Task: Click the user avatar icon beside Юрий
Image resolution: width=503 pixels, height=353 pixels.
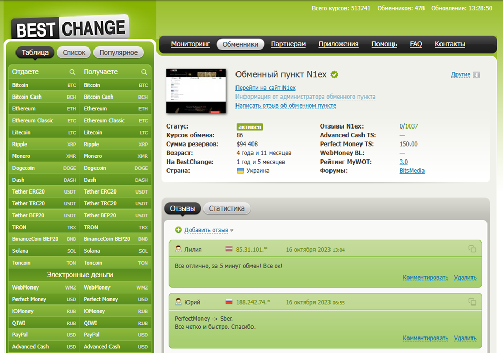Action: [x=178, y=302]
